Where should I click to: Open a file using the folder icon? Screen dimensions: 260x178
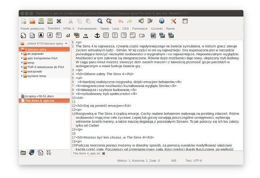pos(32,21)
